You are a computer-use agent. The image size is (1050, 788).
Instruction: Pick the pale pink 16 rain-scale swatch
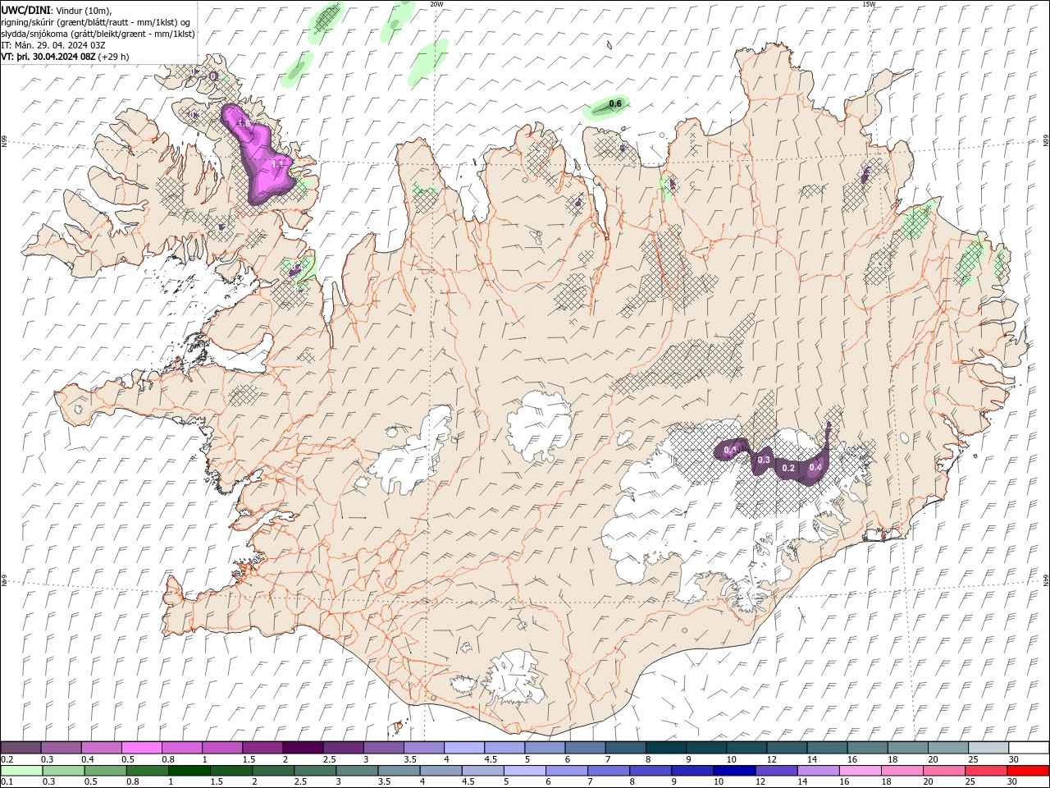859,771
